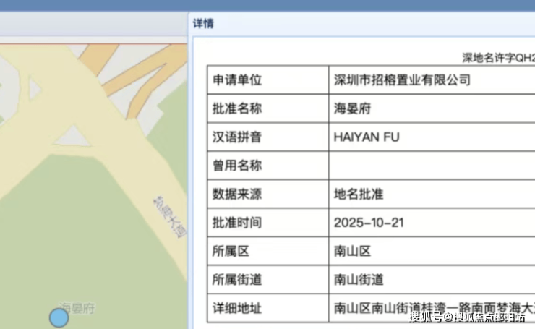Image resolution: width=535 pixels, height=329 pixels.
Task: Click the 汉语拼音 row label
Action: point(237,137)
